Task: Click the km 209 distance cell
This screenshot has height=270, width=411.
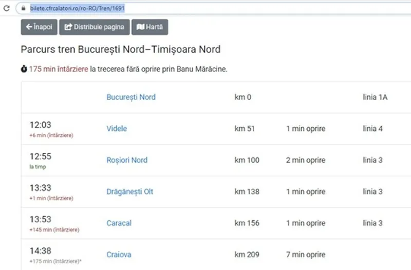Action: (x=247, y=255)
